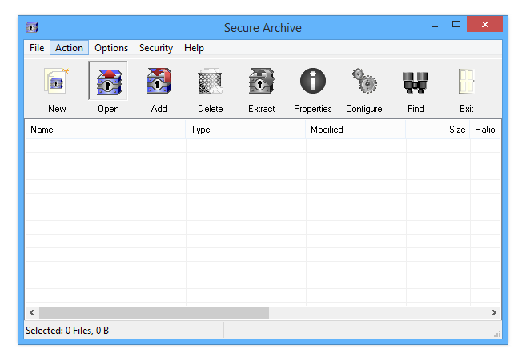Image resolution: width=522 pixels, height=357 pixels.
Task: Extract files using the Extract icon
Action: pos(261,81)
